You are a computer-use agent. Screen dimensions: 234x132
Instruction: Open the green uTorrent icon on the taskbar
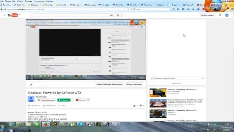(x=72, y=124)
